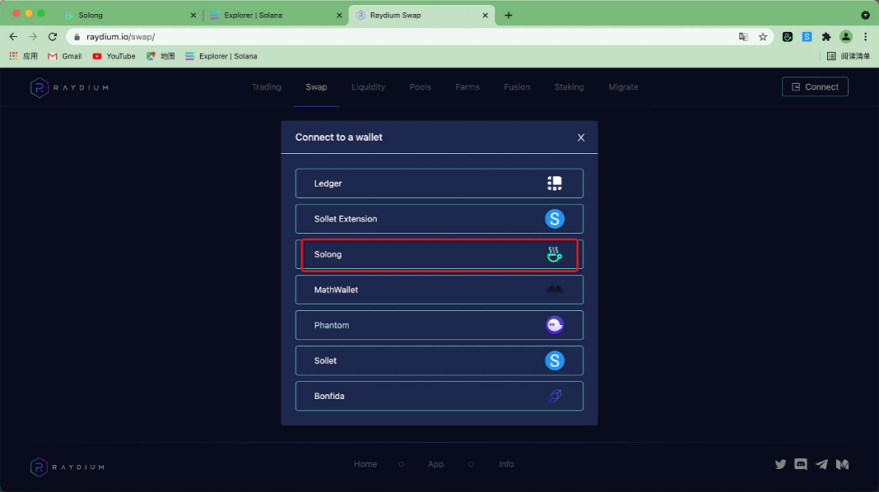
Task: Switch to the Solong browser tab
Action: (x=130, y=15)
